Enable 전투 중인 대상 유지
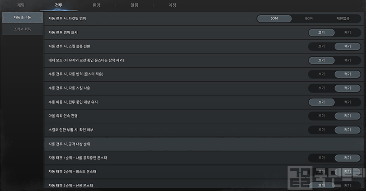This screenshot has height=191, width=366. pos(347,102)
